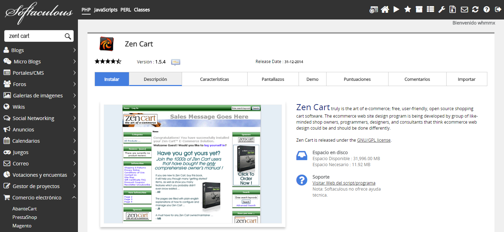Open the star ratings icon in toolbar
Image resolution: width=504 pixels, height=232 pixels.
tap(408, 10)
